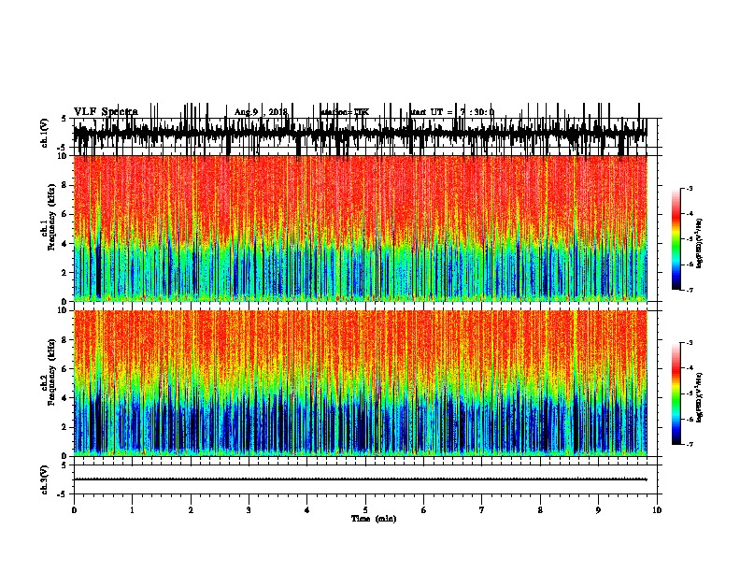Click the '5' tick on ch.3(V) axis
The width and height of the screenshot is (740, 572).
[64, 465]
